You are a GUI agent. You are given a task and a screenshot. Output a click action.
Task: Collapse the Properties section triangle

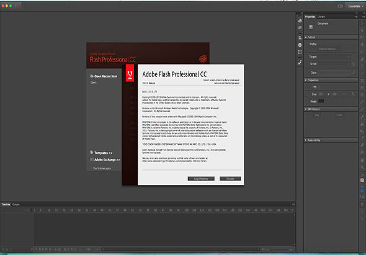coord(306,80)
